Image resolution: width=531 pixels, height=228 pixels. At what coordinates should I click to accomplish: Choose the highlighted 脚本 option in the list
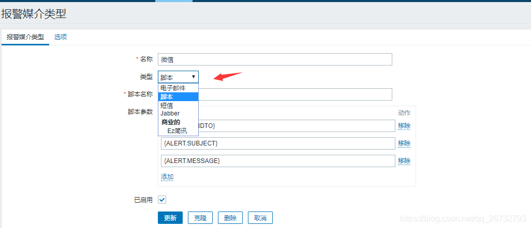[x=178, y=96]
